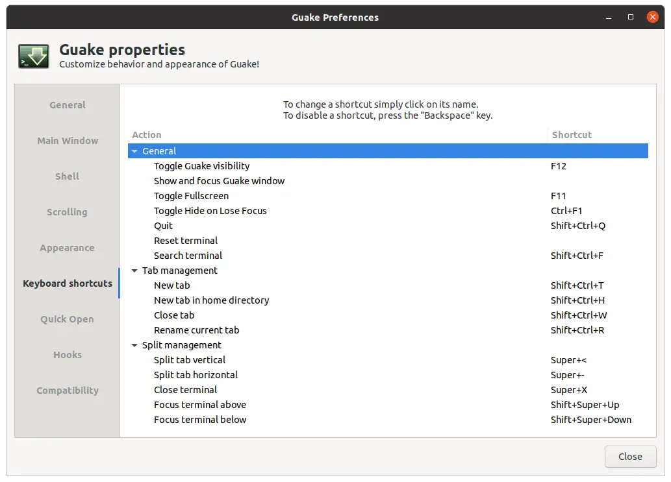
Task: Select the Appearance tab
Action: click(68, 248)
